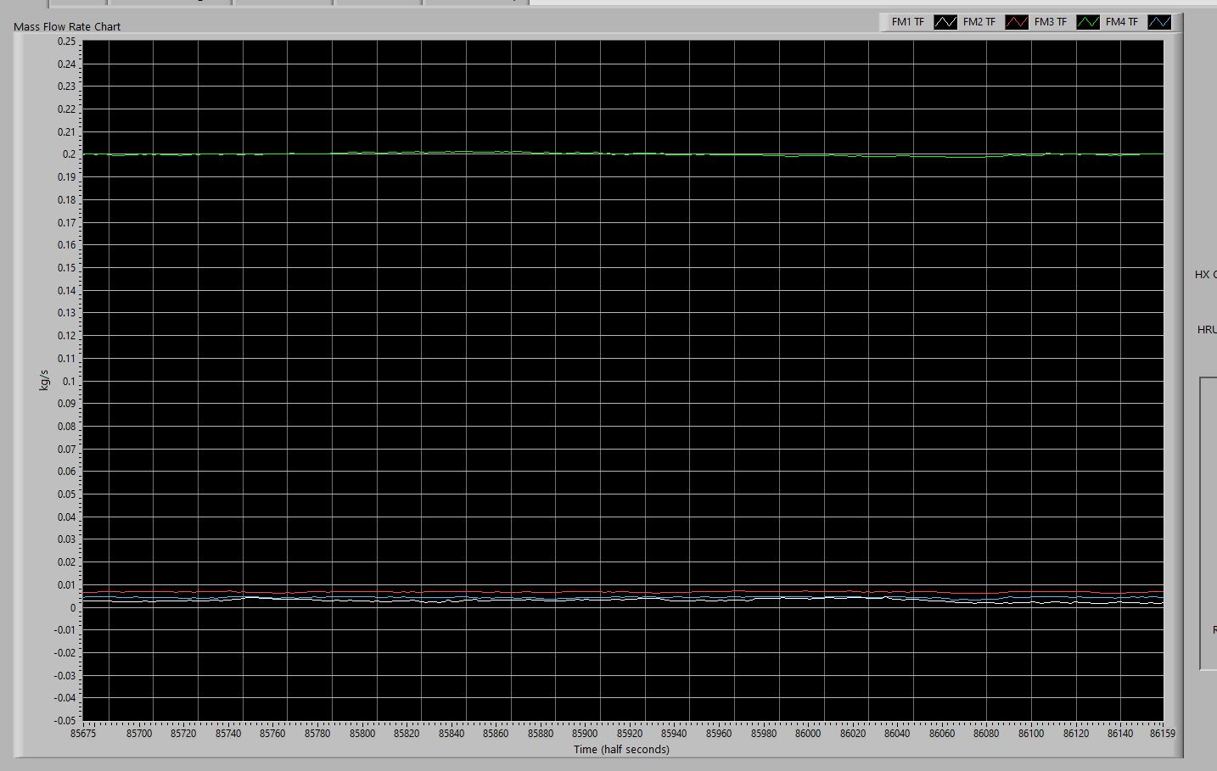This screenshot has width=1217, height=771.
Task: Click the -0.05 minimum Y-axis value
Action: click(64, 721)
